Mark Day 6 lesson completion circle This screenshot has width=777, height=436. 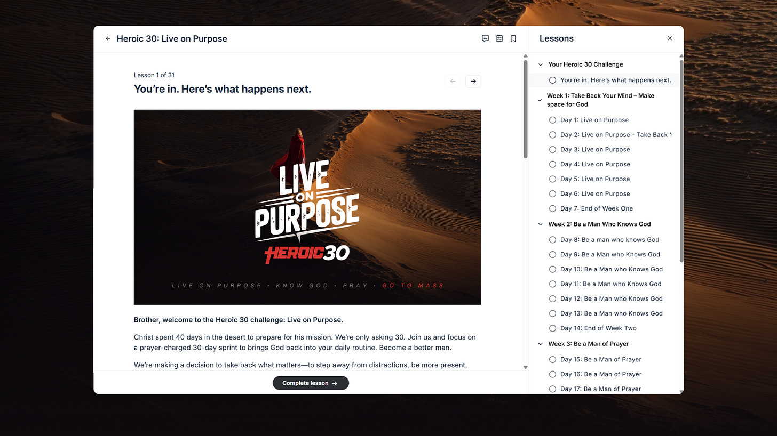(552, 194)
